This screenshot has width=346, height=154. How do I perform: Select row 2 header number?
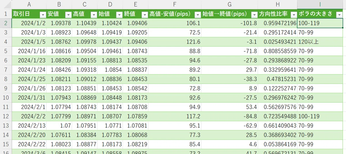tap(6, 23)
